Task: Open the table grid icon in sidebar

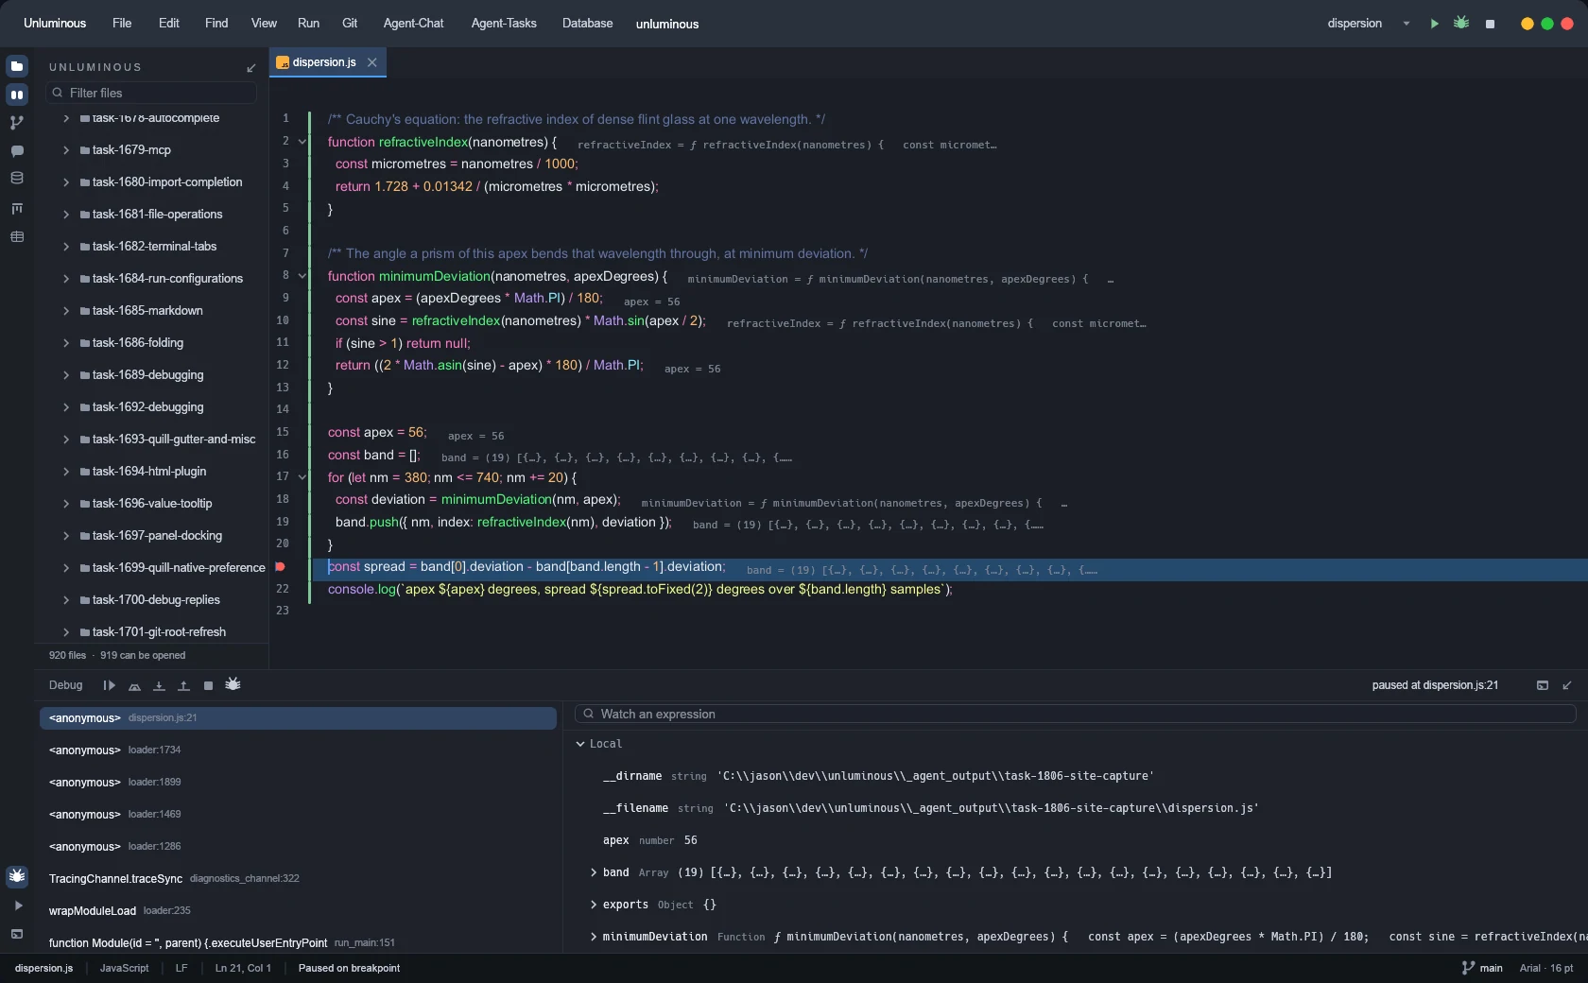Action: coord(17,237)
